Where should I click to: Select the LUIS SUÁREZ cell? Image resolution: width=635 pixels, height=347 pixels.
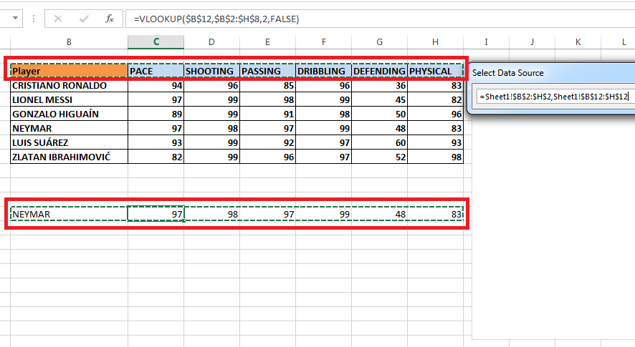(x=69, y=142)
